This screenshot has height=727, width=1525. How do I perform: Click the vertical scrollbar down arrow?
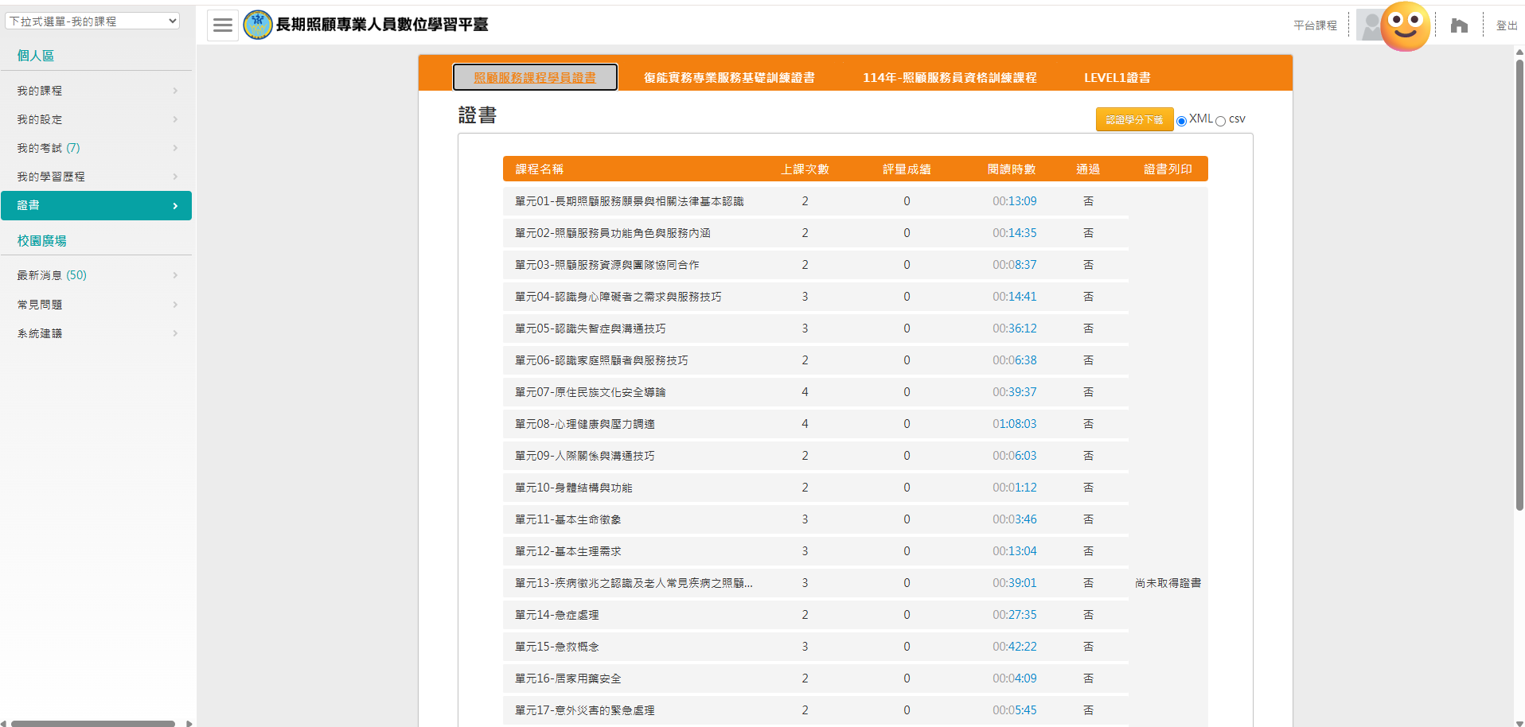pos(1519,722)
